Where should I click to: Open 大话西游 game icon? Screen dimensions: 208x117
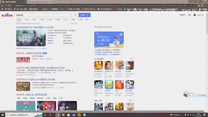(x=109, y=84)
